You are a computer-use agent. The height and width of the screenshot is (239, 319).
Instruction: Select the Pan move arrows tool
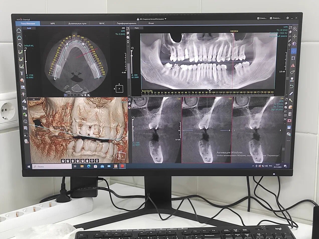294,36
